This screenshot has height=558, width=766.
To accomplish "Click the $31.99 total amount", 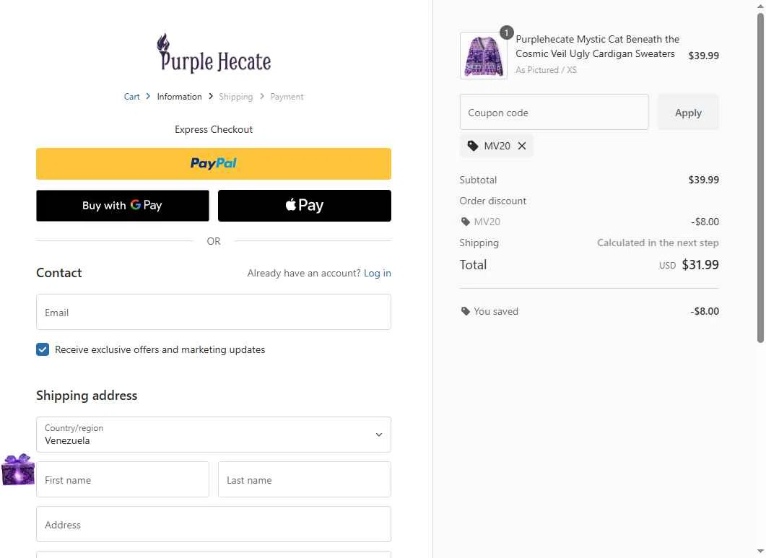I will point(700,265).
